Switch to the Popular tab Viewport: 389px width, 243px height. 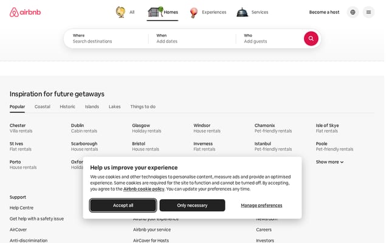17,107
